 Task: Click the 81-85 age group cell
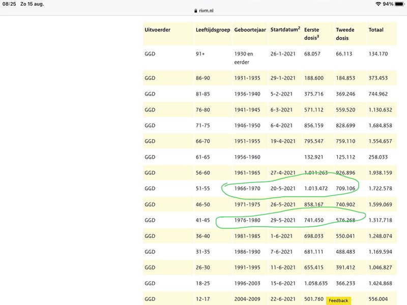(x=202, y=94)
